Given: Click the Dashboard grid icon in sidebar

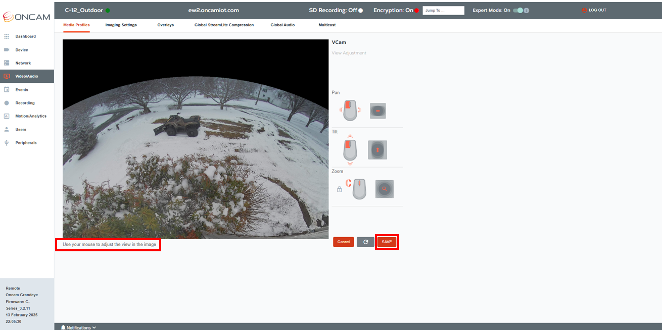Looking at the screenshot, I should [7, 36].
